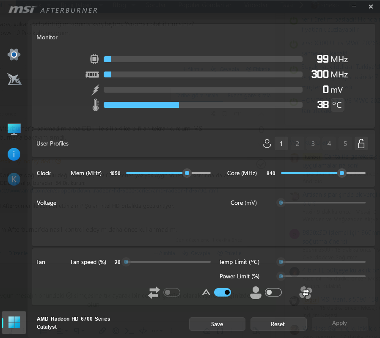This screenshot has height=338, width=380.
Task: Click the Kombustor K icon
Action: (x=14, y=179)
